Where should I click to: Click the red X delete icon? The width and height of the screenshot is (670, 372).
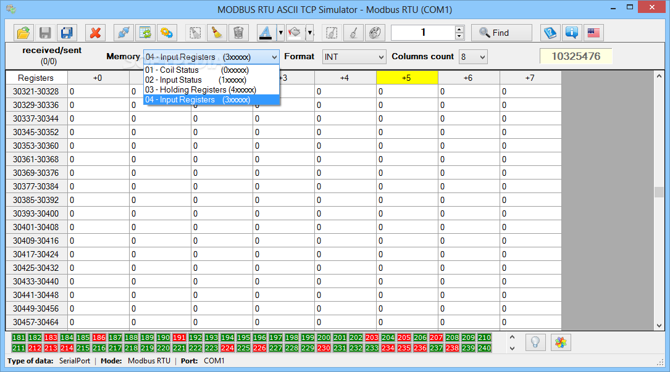tap(95, 33)
